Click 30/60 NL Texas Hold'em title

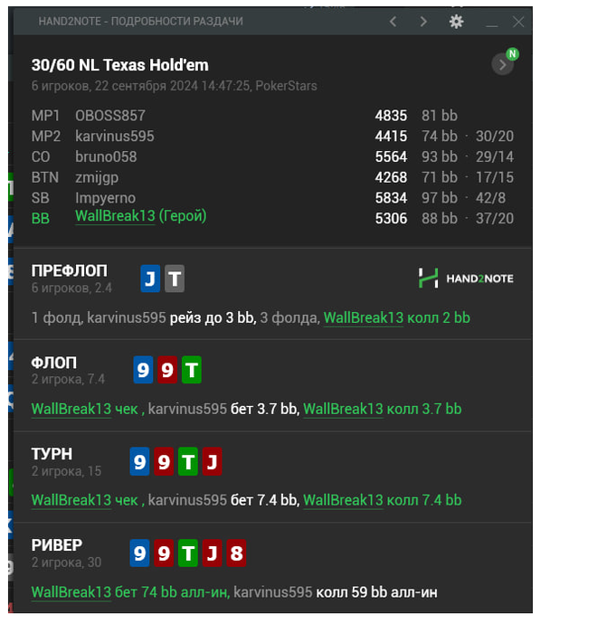pyautogui.click(x=120, y=65)
